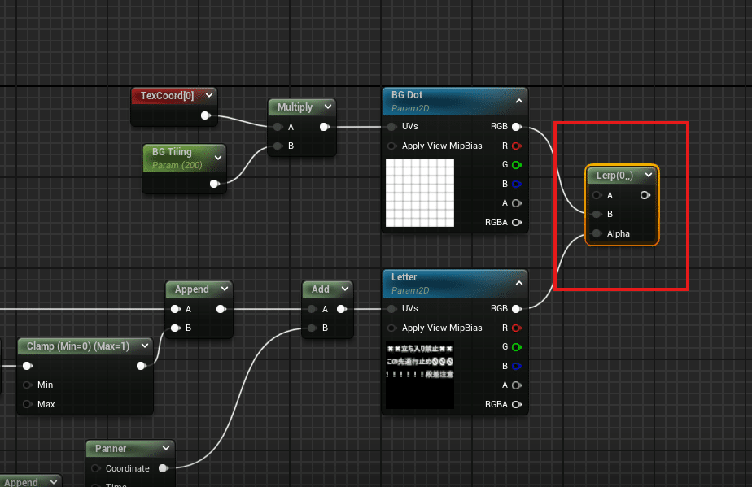
Task: Toggle the BG Tiling node chevron
Action: tap(218, 158)
